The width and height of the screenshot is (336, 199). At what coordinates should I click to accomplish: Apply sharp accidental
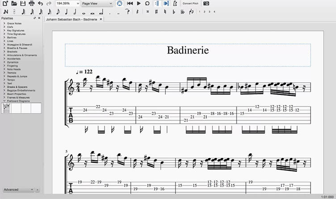156,12
